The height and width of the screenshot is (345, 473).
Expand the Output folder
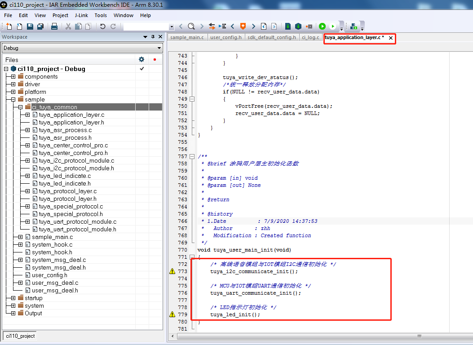13,314
